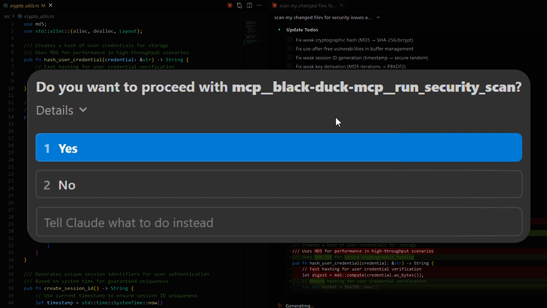Choose Yes to proceed with security scan
The image size is (547, 308).
click(x=279, y=148)
